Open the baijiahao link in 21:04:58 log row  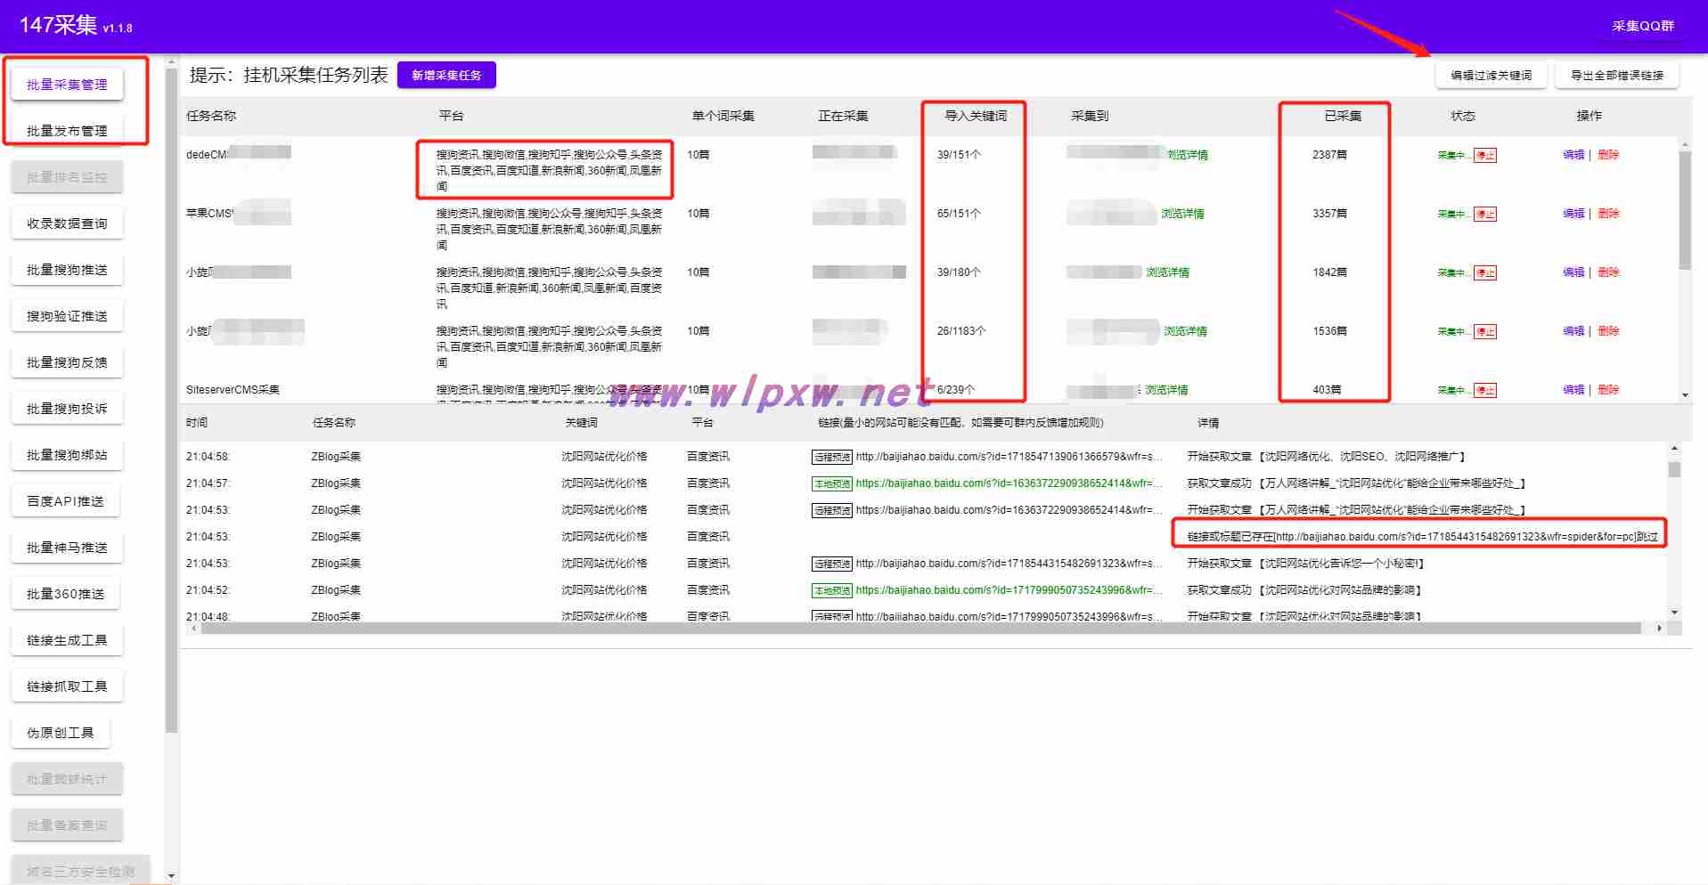pyautogui.click(x=1009, y=457)
